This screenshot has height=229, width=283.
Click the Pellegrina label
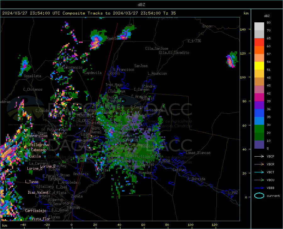(39, 145)
